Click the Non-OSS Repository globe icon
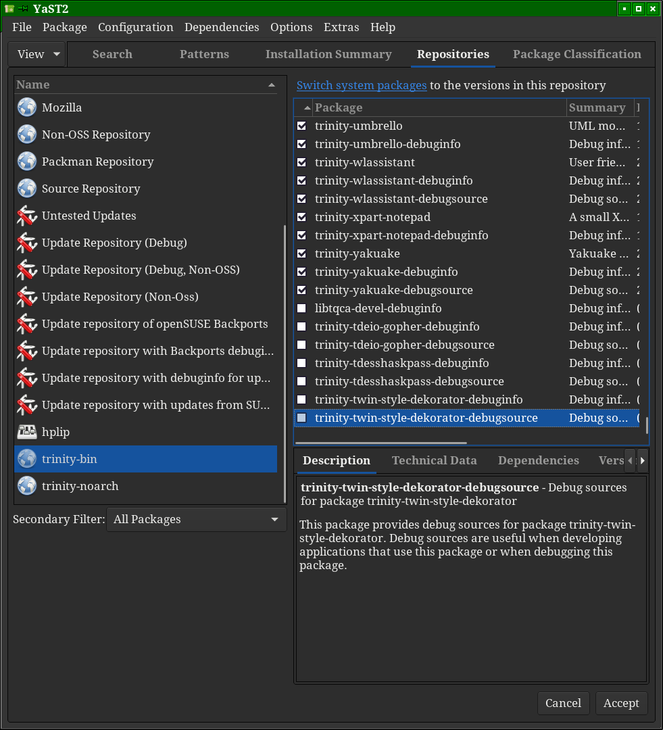This screenshot has width=663, height=730. point(27,134)
